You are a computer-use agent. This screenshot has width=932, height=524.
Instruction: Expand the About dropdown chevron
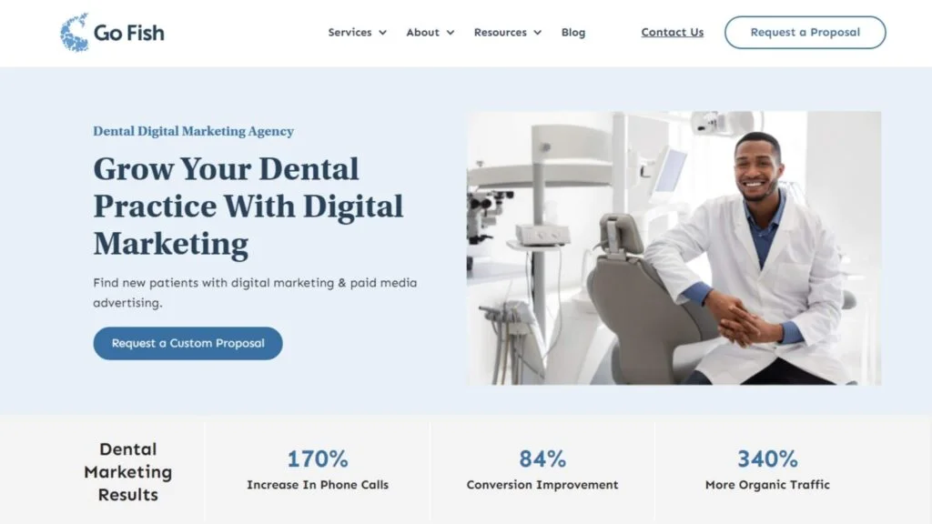point(451,33)
